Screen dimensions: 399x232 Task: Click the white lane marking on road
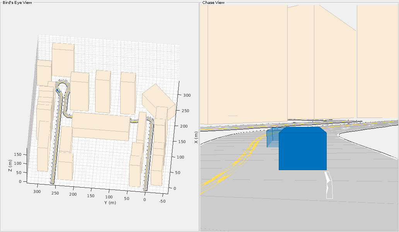329,185
